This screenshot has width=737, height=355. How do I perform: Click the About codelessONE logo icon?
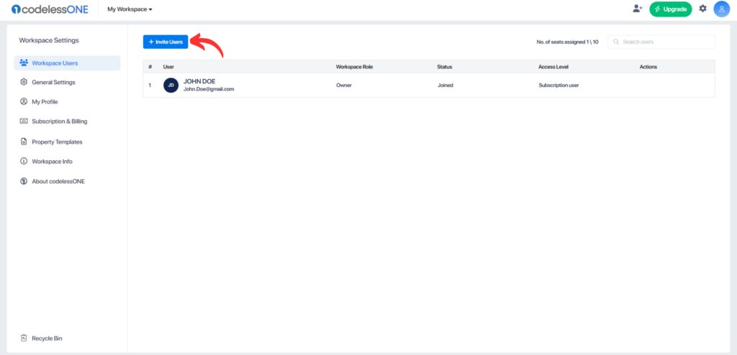24,181
